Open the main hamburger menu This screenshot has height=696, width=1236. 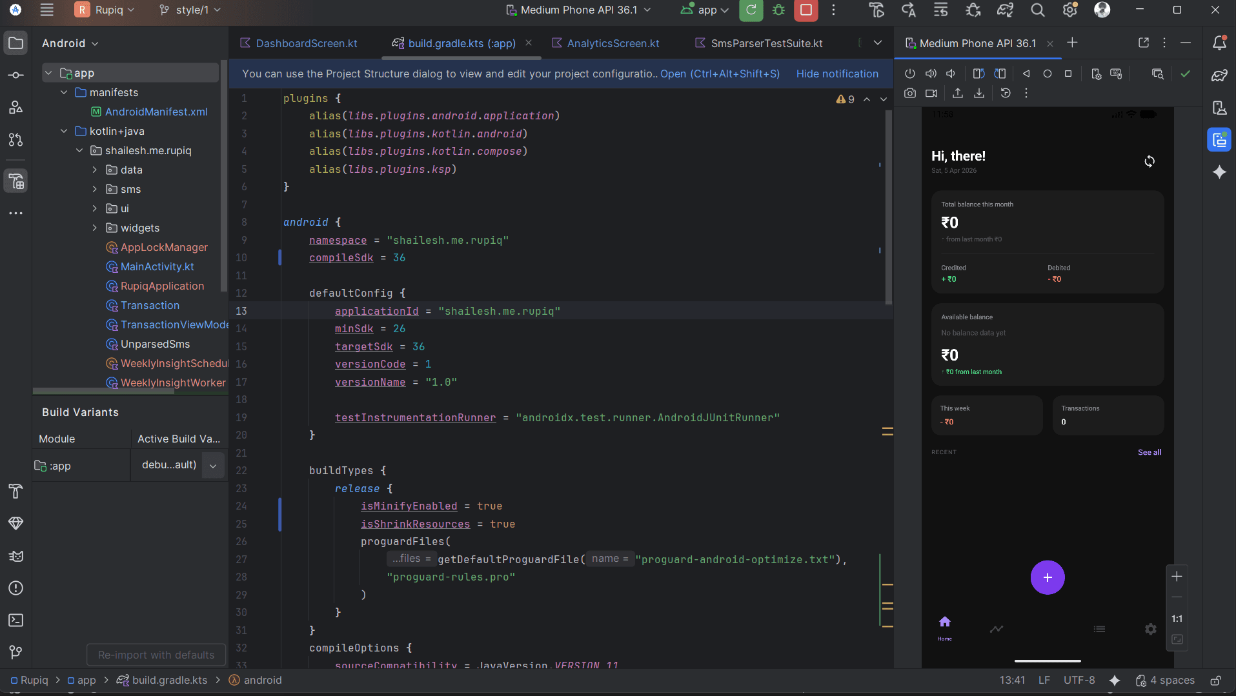click(46, 10)
